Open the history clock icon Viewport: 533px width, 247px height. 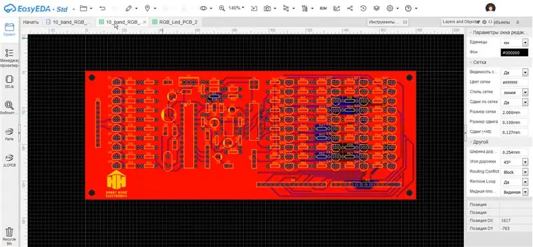coord(363,8)
